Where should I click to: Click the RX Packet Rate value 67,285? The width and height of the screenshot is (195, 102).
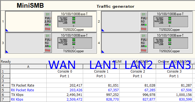click(150, 90)
